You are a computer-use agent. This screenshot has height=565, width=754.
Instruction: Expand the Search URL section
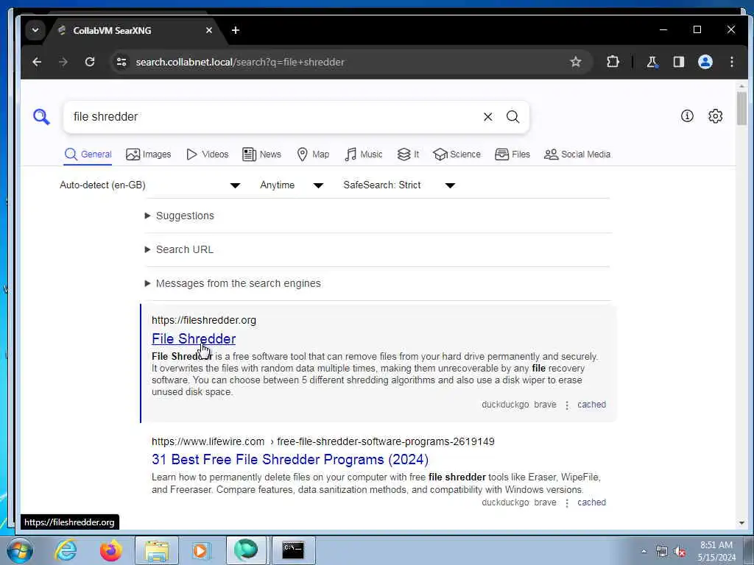[x=179, y=249]
